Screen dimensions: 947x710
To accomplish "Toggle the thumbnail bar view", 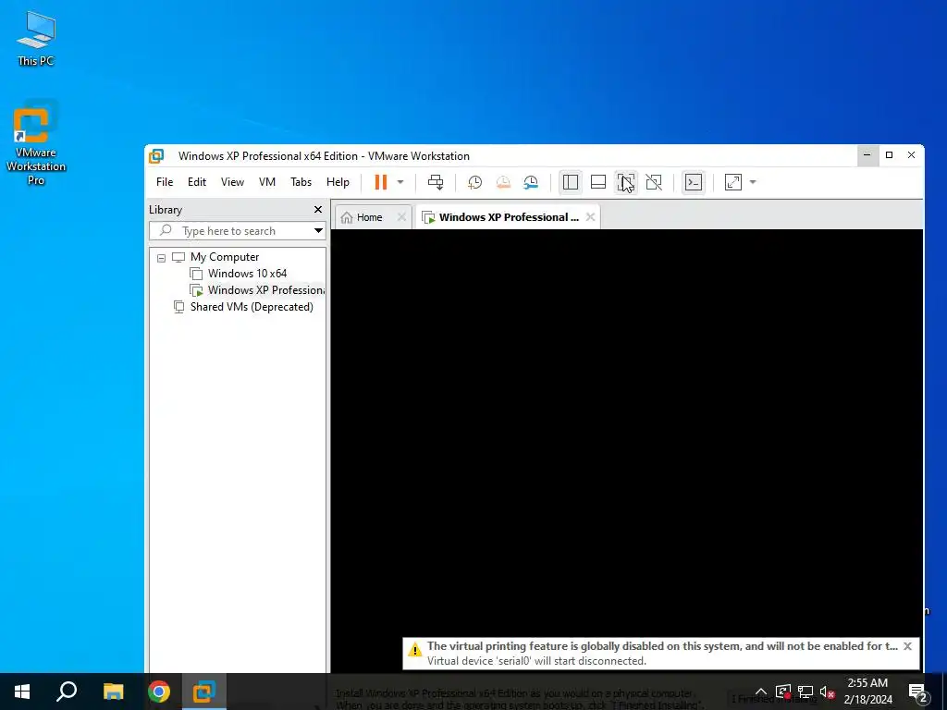I will coord(598,182).
